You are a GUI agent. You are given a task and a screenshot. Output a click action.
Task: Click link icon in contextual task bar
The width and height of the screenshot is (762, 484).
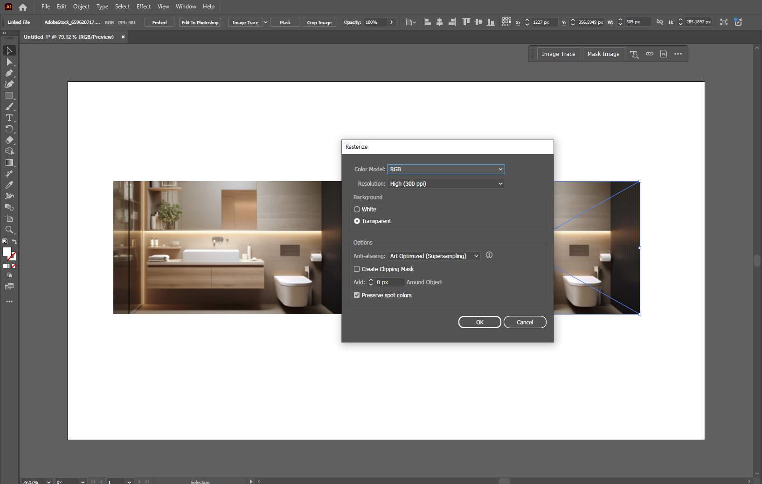tap(650, 54)
